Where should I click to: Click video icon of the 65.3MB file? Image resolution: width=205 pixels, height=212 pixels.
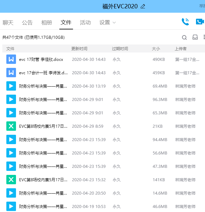point(11,113)
